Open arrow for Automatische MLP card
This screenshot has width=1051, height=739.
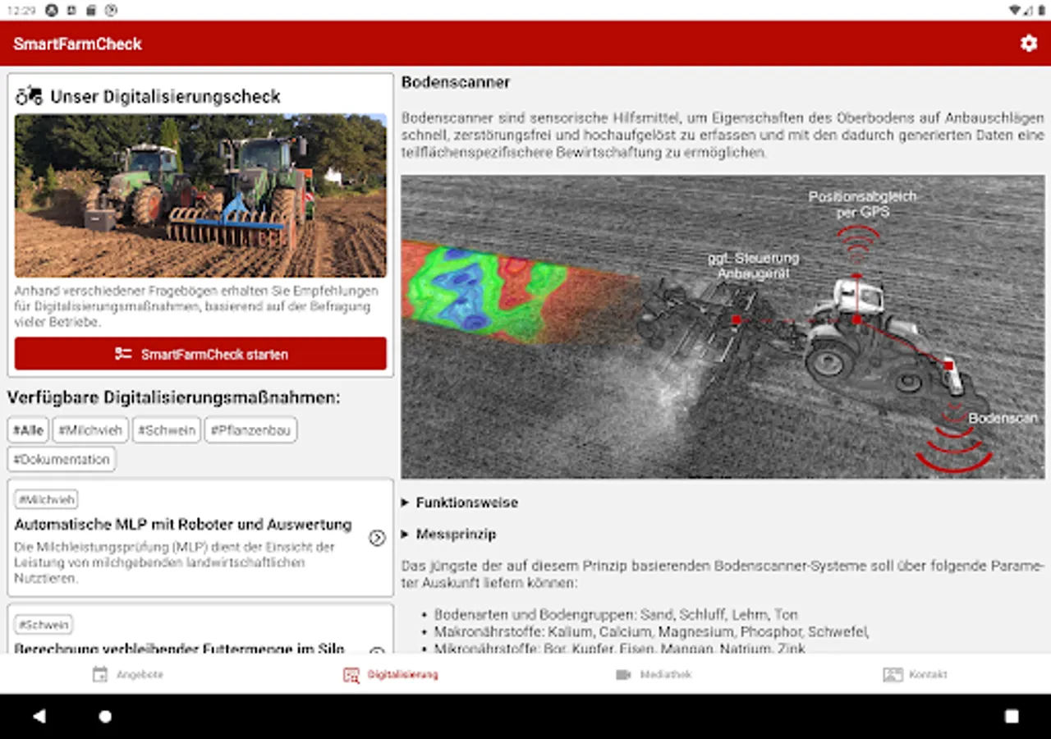click(x=377, y=538)
